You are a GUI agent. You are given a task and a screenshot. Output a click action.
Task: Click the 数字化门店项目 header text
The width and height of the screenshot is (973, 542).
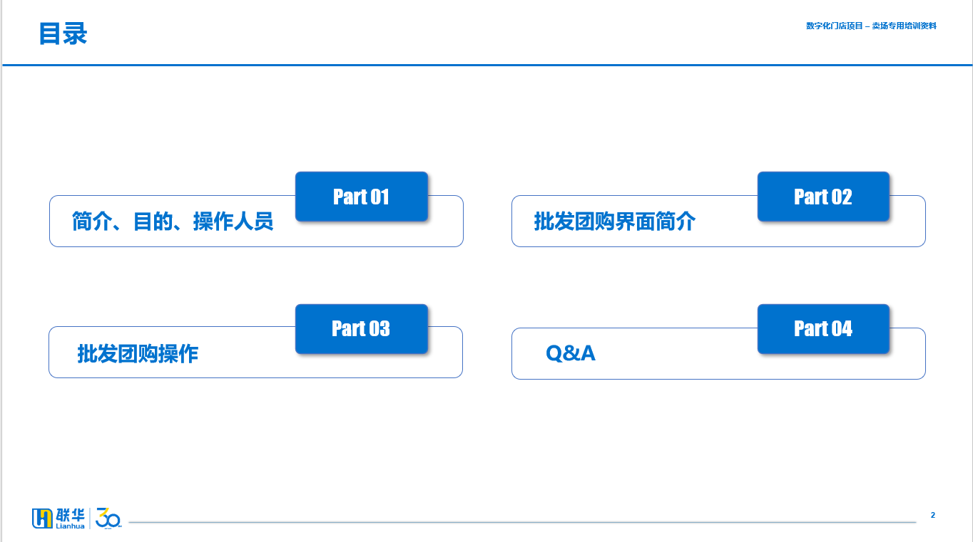click(x=834, y=26)
